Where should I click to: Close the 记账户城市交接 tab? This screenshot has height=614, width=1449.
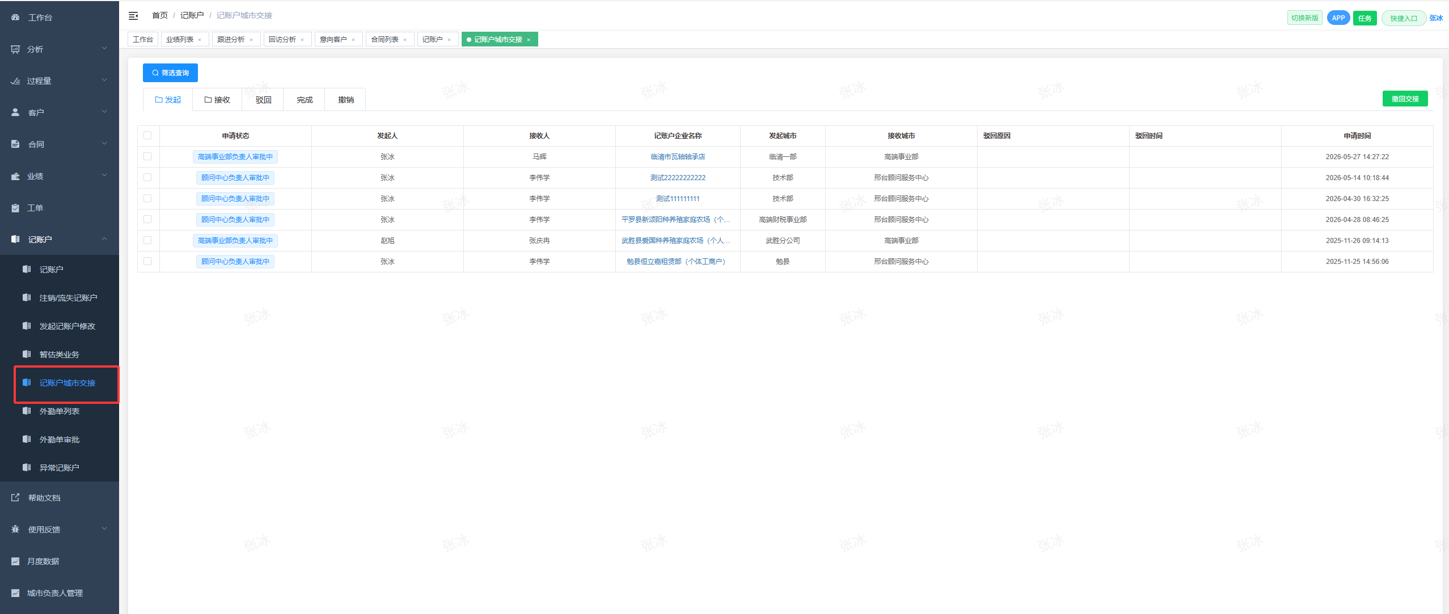pos(529,40)
